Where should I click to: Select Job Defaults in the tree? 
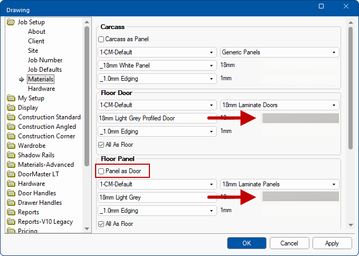tap(45, 70)
